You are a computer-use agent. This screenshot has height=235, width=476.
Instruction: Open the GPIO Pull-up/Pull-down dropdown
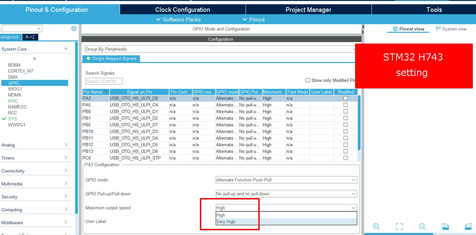click(x=286, y=194)
